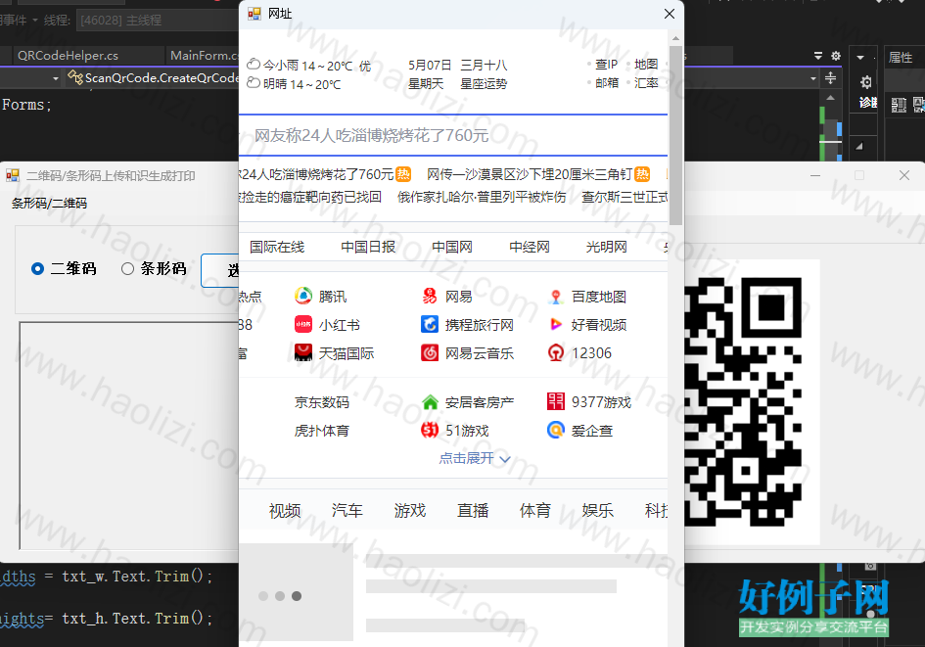Open the 网易 icon link
The width and height of the screenshot is (925, 647).
click(430, 296)
